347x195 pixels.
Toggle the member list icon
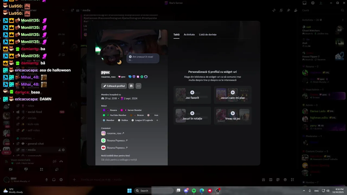296,10
